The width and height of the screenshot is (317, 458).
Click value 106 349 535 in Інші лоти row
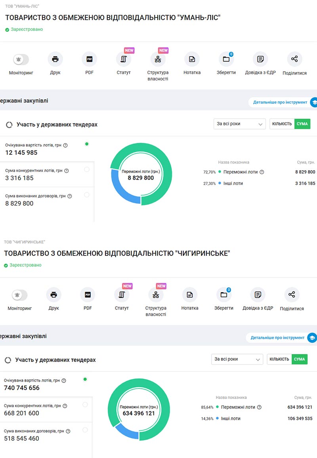(x=300, y=418)
